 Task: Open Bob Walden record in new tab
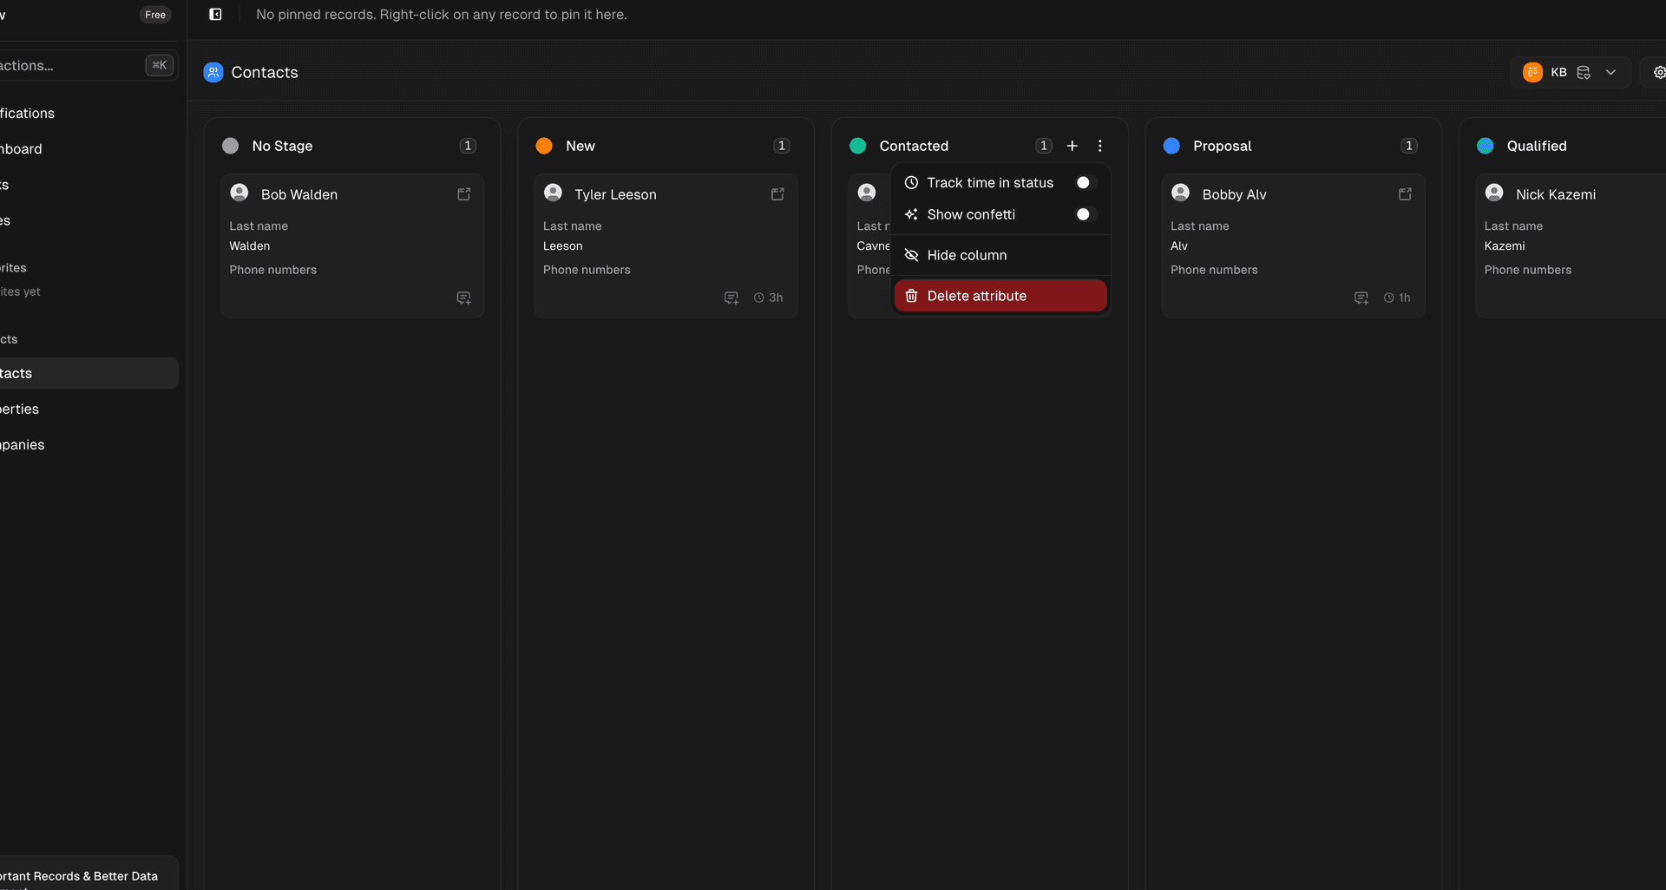[x=464, y=193]
